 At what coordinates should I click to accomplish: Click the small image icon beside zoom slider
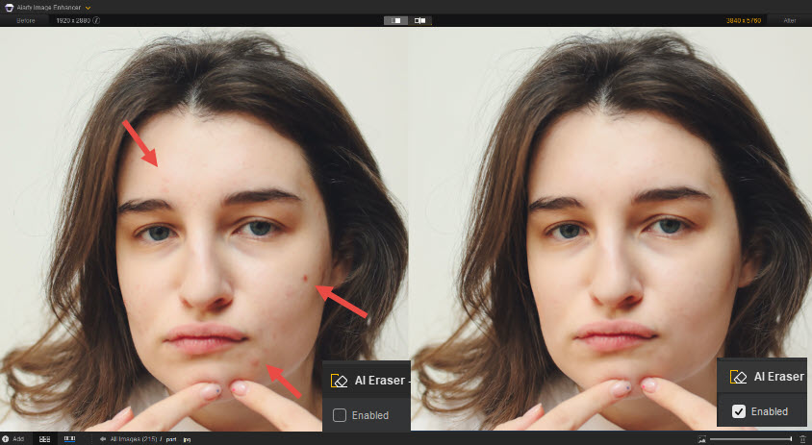click(x=701, y=439)
